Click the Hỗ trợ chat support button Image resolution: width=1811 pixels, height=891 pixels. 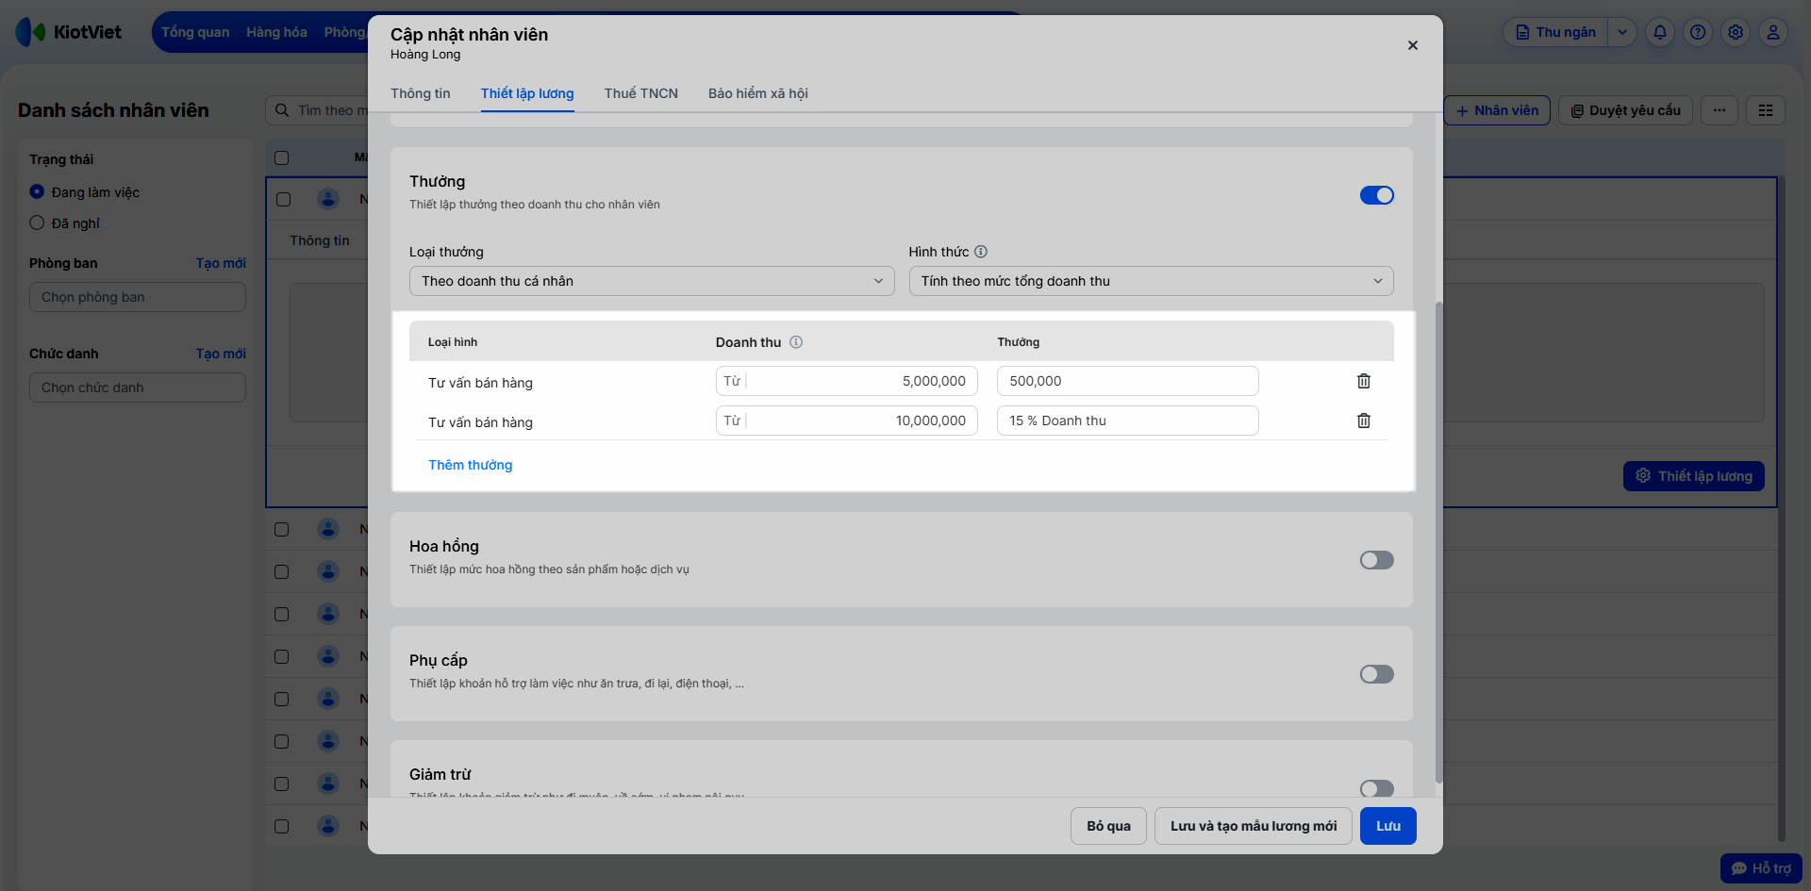(1761, 868)
